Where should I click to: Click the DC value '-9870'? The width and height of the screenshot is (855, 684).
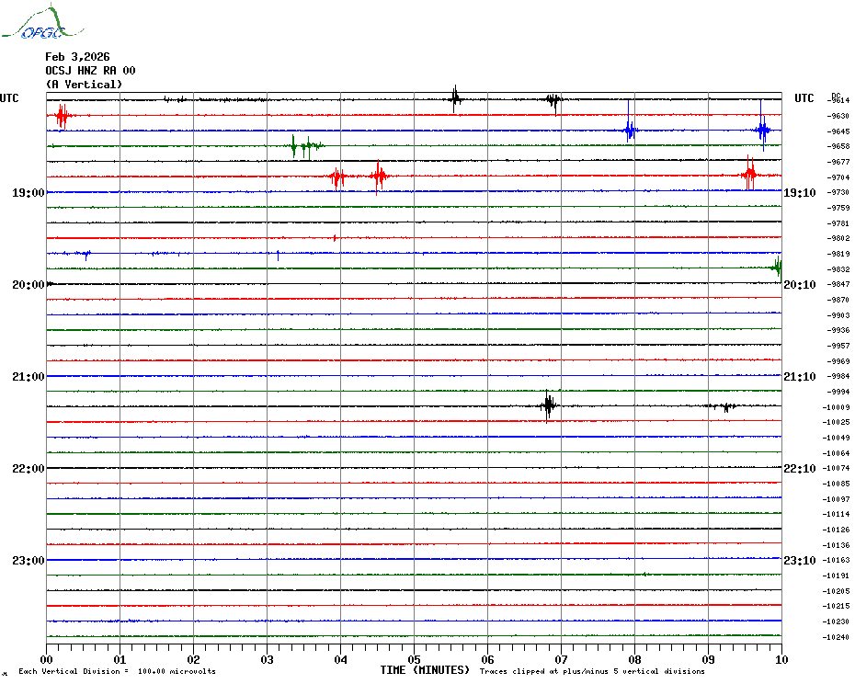click(x=838, y=300)
